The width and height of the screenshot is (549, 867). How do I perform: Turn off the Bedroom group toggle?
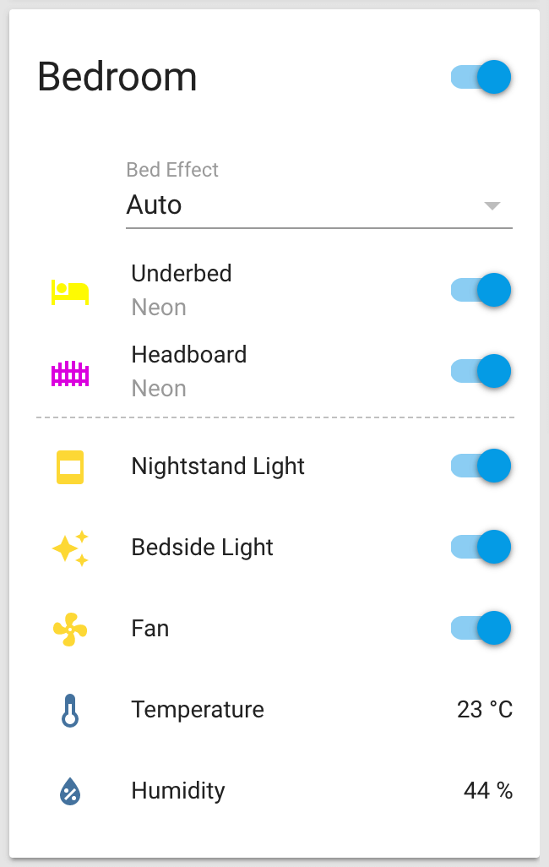[481, 77]
